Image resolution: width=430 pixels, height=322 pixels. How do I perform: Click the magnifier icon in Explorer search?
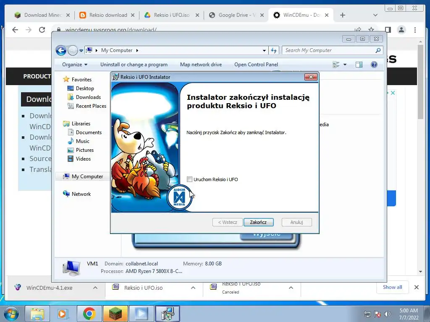click(378, 50)
